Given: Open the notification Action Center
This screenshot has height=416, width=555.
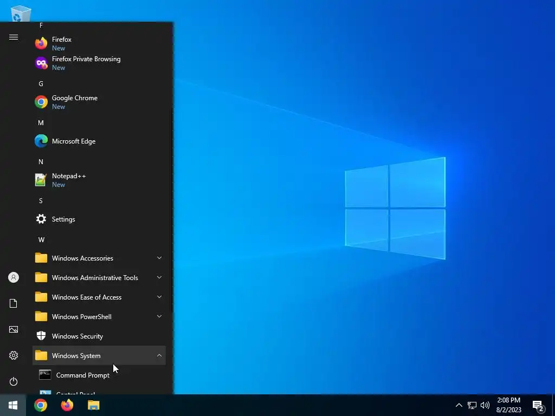Looking at the screenshot, I should [x=538, y=406].
